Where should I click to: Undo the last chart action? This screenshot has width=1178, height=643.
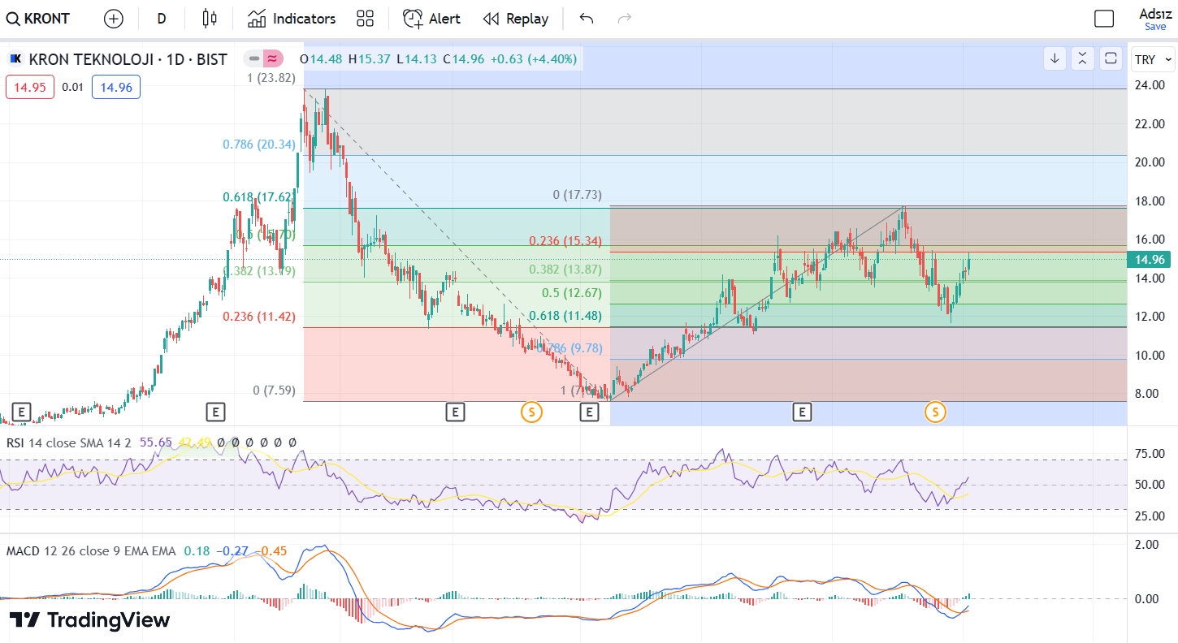[587, 19]
